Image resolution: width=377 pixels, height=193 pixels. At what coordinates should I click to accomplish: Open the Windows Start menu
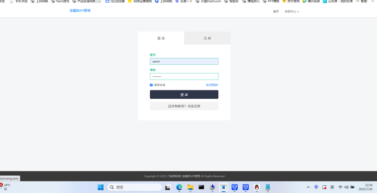pyautogui.click(x=101, y=187)
